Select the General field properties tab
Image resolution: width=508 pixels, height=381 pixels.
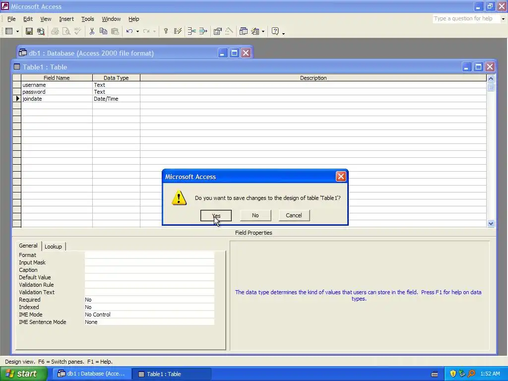(28, 246)
